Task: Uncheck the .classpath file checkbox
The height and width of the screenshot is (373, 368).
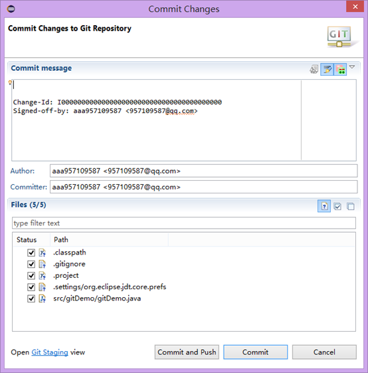Action: tap(31, 253)
